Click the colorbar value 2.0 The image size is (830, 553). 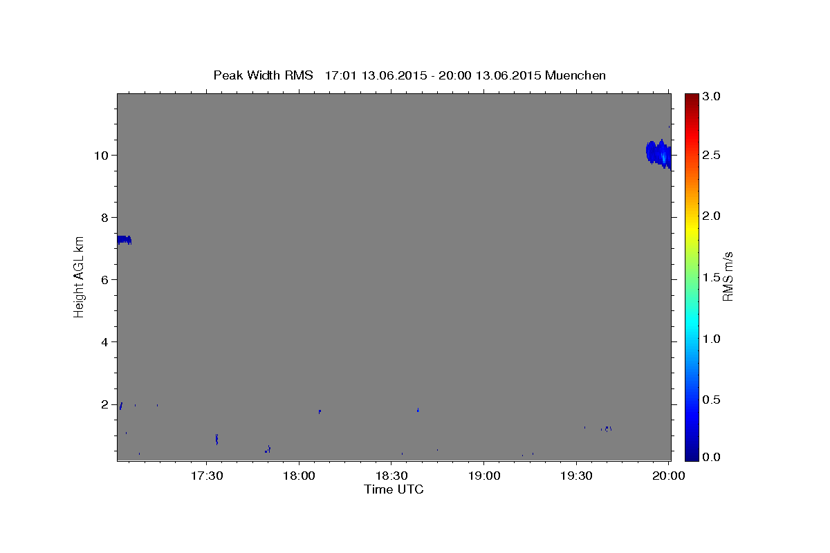711,216
